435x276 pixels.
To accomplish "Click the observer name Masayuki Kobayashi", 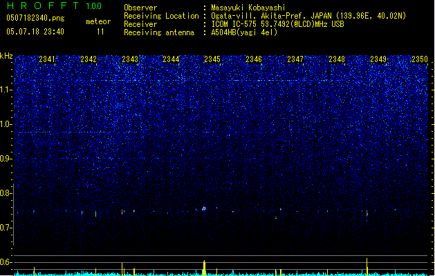I will [x=248, y=8].
